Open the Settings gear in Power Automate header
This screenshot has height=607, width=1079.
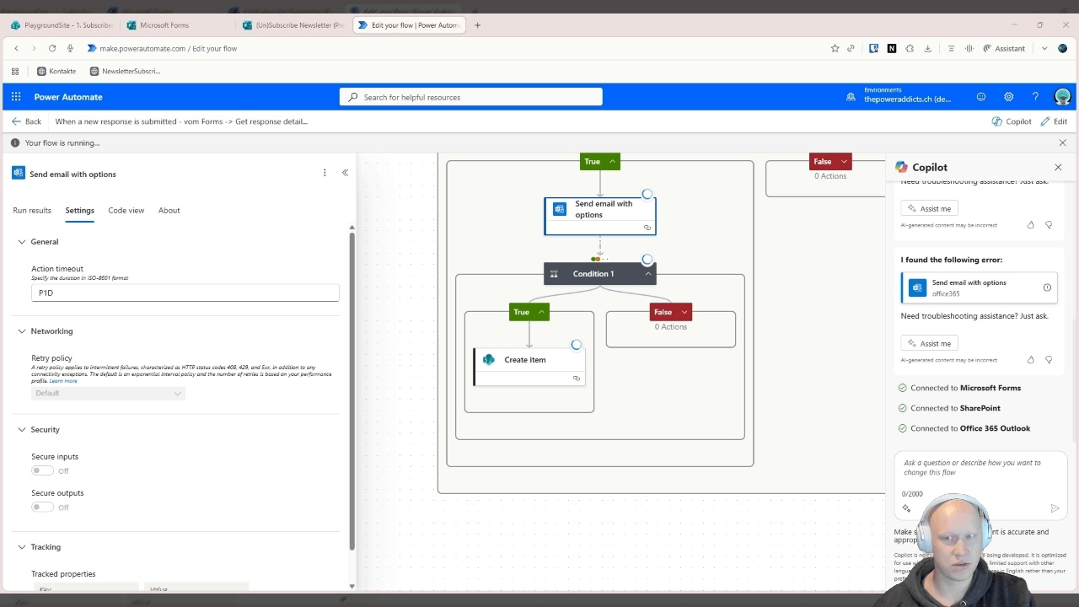(1008, 97)
